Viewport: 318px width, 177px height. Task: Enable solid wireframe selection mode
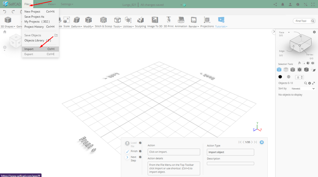(x=293, y=70)
